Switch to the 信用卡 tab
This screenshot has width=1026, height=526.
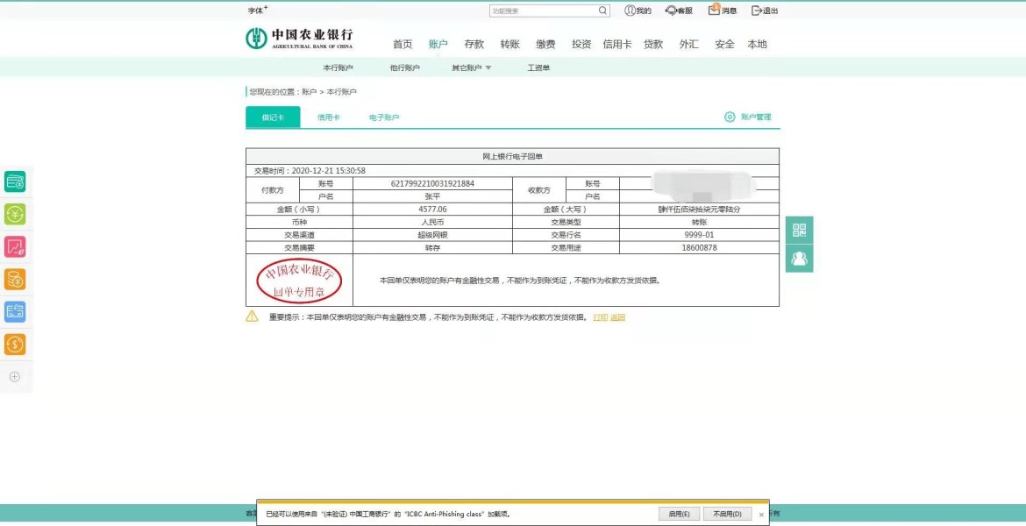pyautogui.click(x=329, y=117)
